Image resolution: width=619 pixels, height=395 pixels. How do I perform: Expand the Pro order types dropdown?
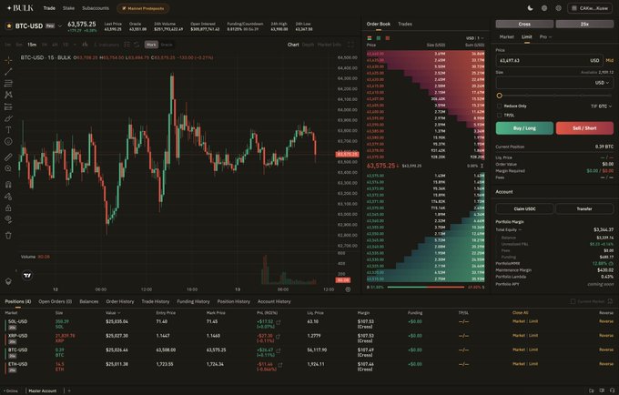coord(545,36)
